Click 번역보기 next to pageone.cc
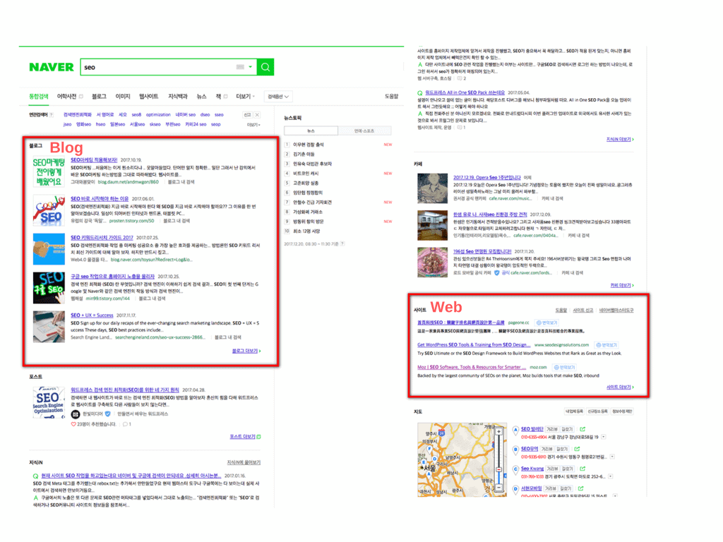The image size is (723, 542). tap(547, 323)
